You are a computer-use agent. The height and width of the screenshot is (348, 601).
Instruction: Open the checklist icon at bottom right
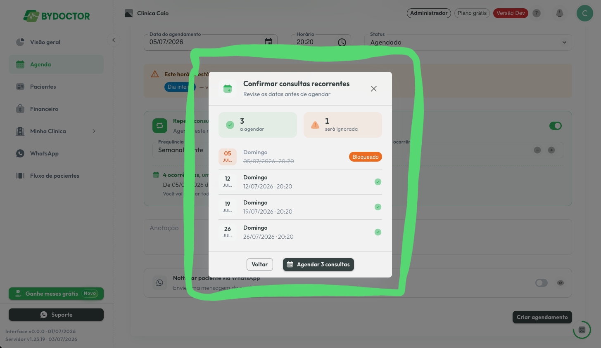(582, 330)
